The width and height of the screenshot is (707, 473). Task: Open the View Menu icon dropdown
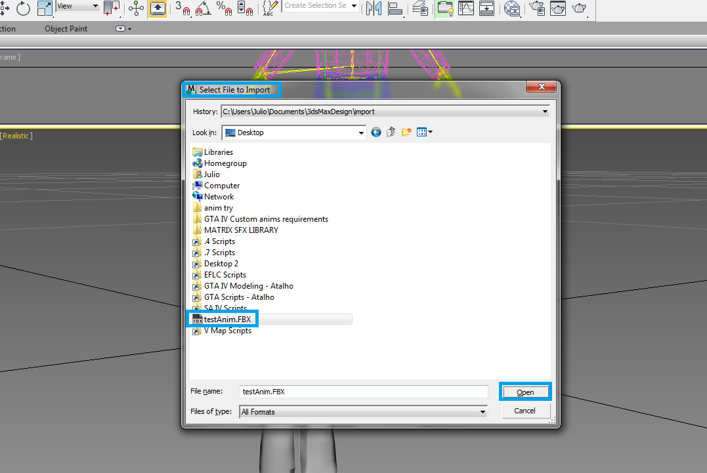click(425, 132)
